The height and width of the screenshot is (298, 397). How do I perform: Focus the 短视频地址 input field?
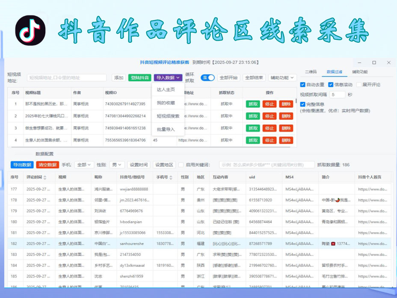[x=67, y=78]
